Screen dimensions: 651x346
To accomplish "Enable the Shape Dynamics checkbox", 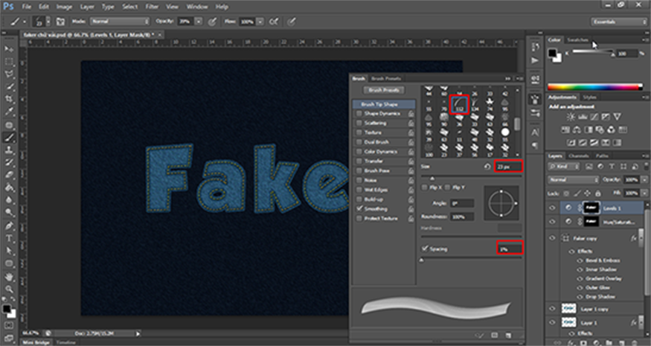I will (x=358, y=113).
